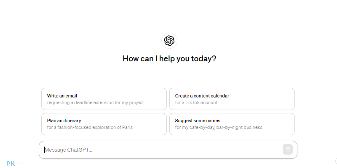Click the Write an email card title
Screen dimensions: 337x168
pyautogui.click(x=62, y=96)
